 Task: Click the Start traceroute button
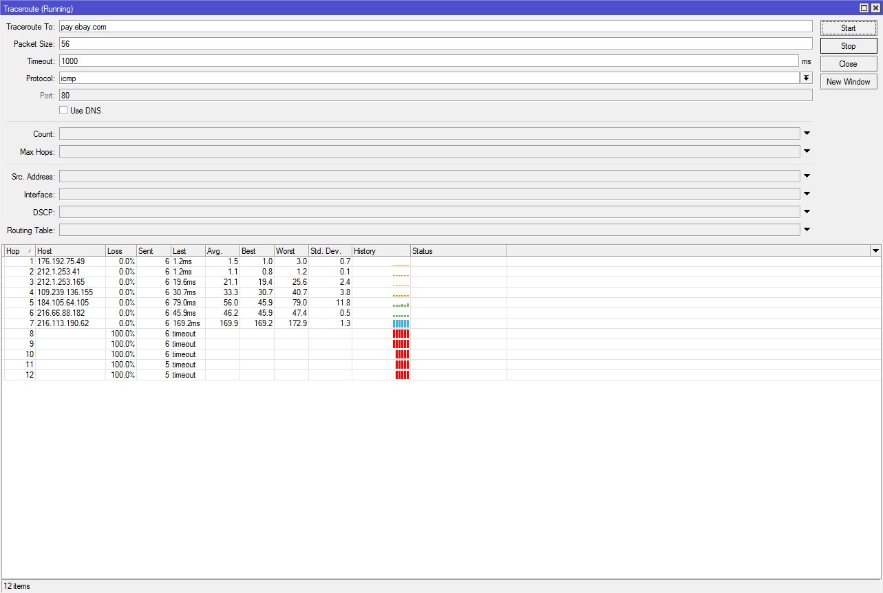pyautogui.click(x=848, y=28)
